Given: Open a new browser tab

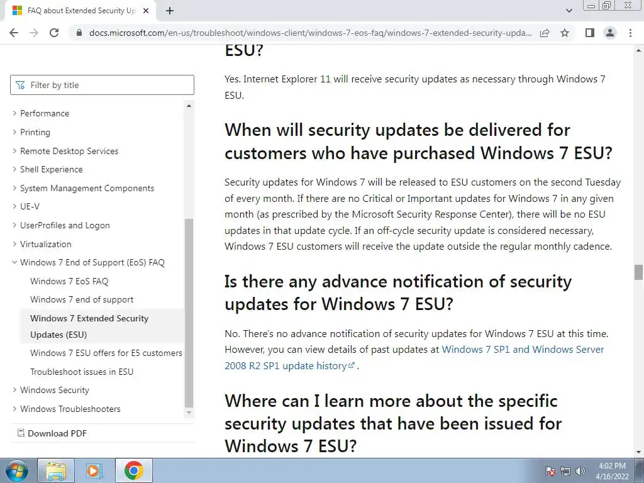Looking at the screenshot, I should click(x=170, y=11).
